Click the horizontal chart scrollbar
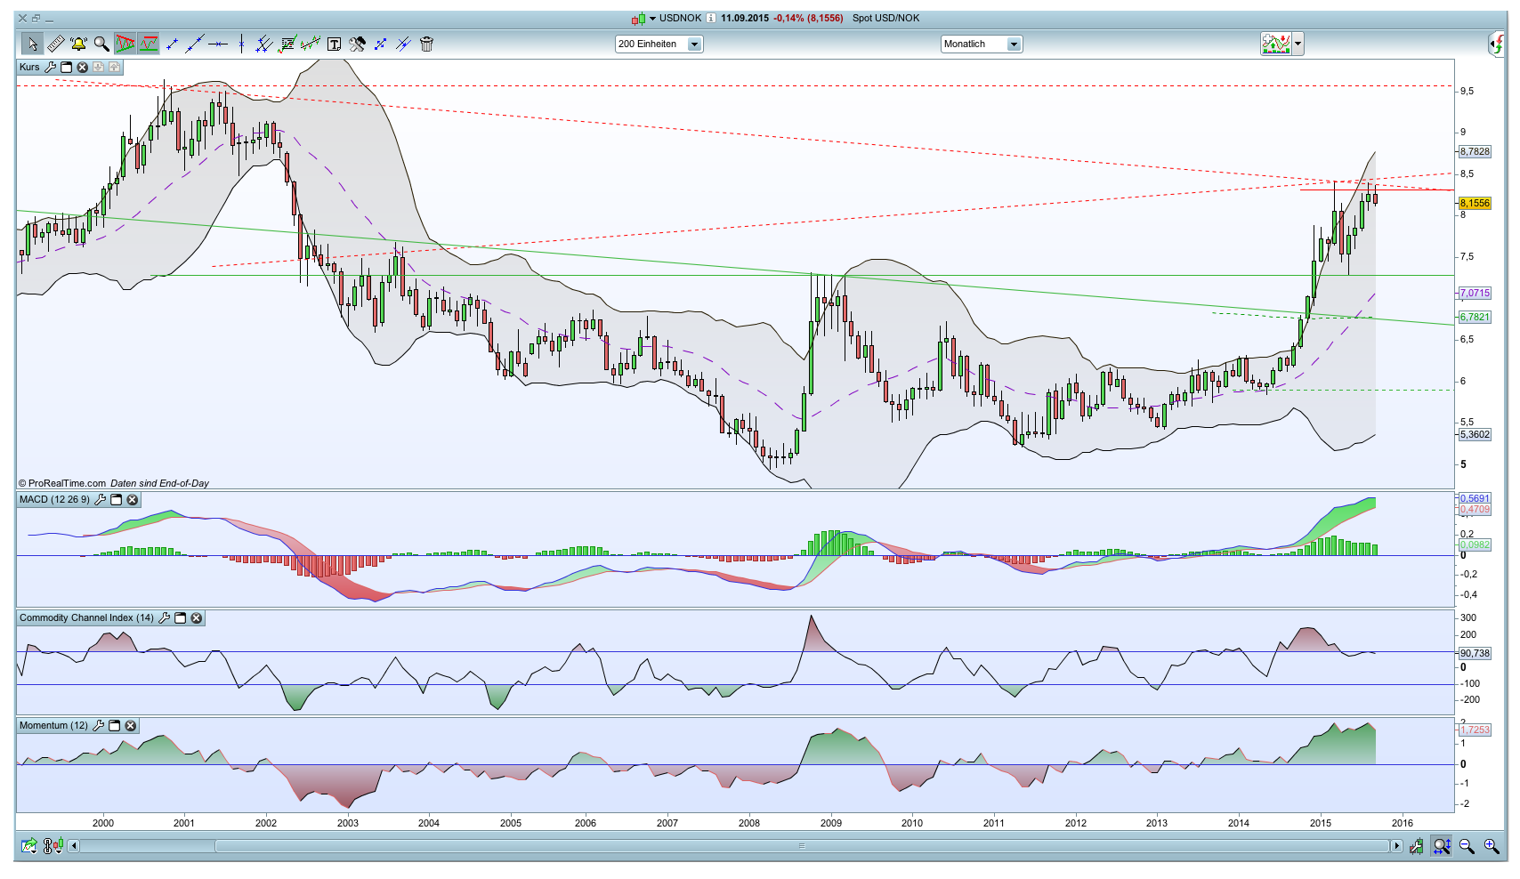This screenshot has width=1520, height=879. (x=801, y=846)
